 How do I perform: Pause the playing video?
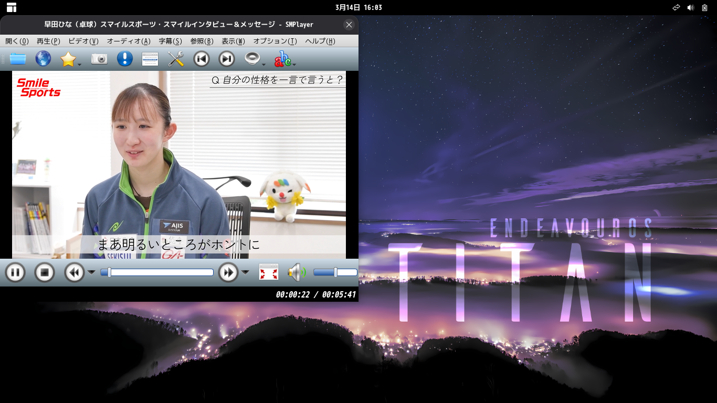15,272
